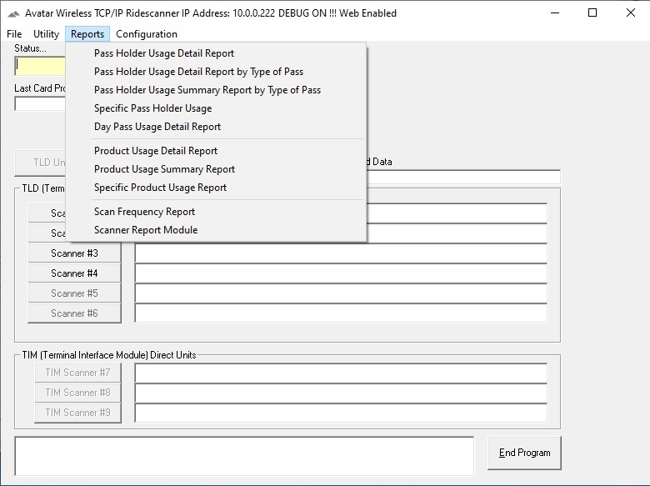Click the large message box at bottom
This screenshot has height=486, width=650.
pos(243,456)
